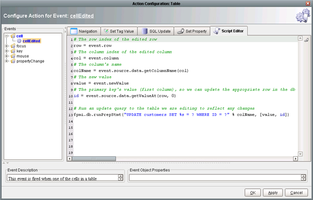Click horizontal scrollbar left arrow

coord(69,159)
